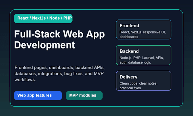The image size is (193, 116).
Task: Click the Full-Stack Web App Development heading
Action: click(59, 40)
